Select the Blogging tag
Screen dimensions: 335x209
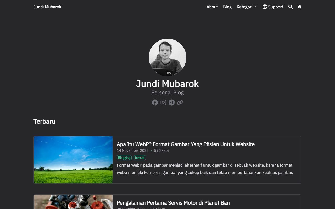[124, 158]
